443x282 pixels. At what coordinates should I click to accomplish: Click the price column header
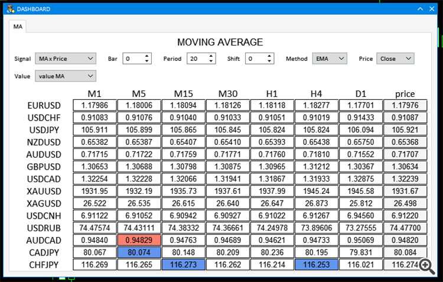(405, 93)
